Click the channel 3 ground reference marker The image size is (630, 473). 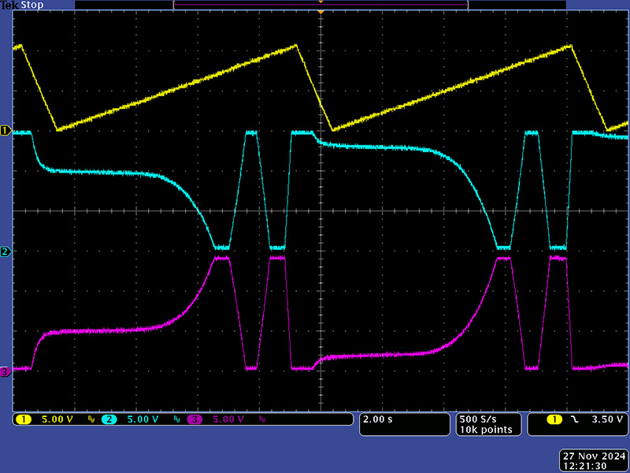tap(6, 371)
